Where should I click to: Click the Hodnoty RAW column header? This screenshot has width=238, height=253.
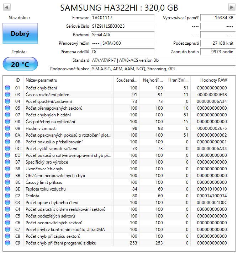[x=213, y=80]
